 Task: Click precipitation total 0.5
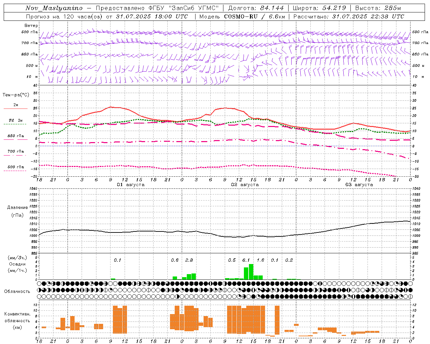pyautogui.click(x=232, y=260)
